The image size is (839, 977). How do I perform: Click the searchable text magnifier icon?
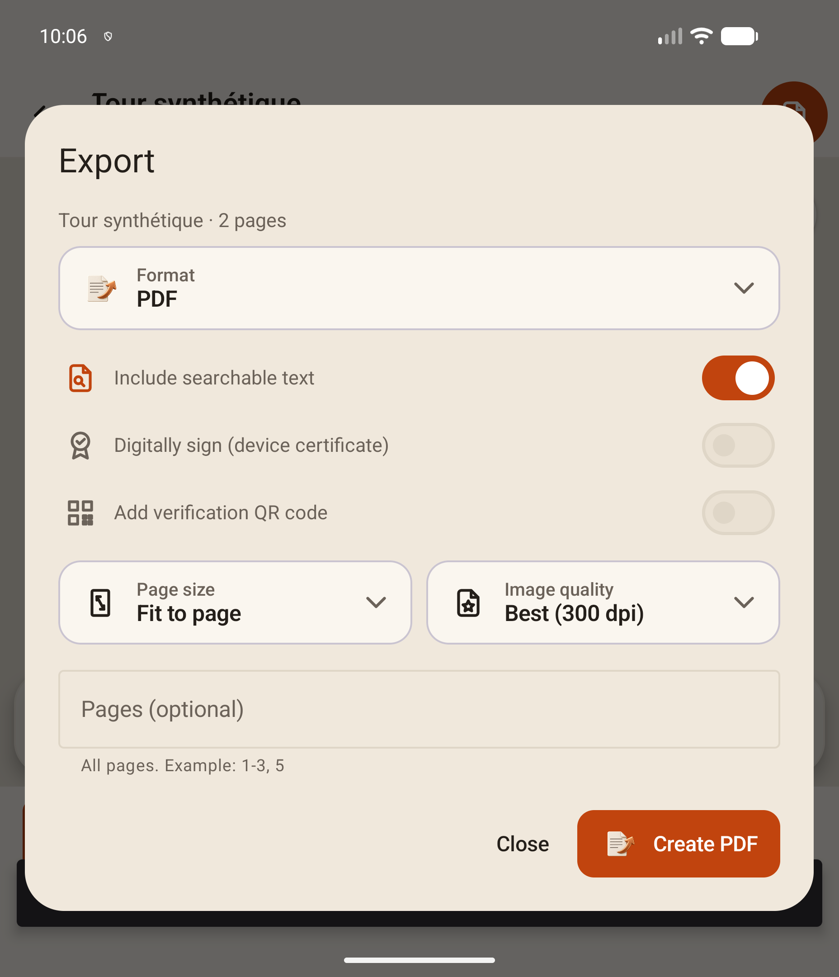pos(80,378)
